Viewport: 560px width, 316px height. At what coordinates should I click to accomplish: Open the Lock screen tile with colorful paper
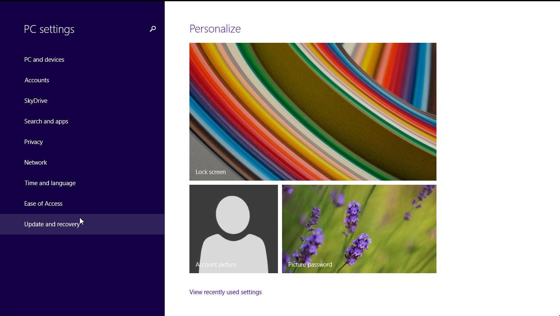pyautogui.click(x=313, y=111)
